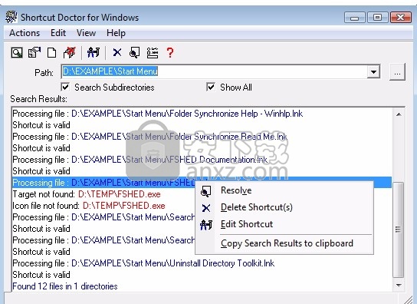Select the Icon file not found row
The width and height of the screenshot is (417, 304).
point(103,206)
